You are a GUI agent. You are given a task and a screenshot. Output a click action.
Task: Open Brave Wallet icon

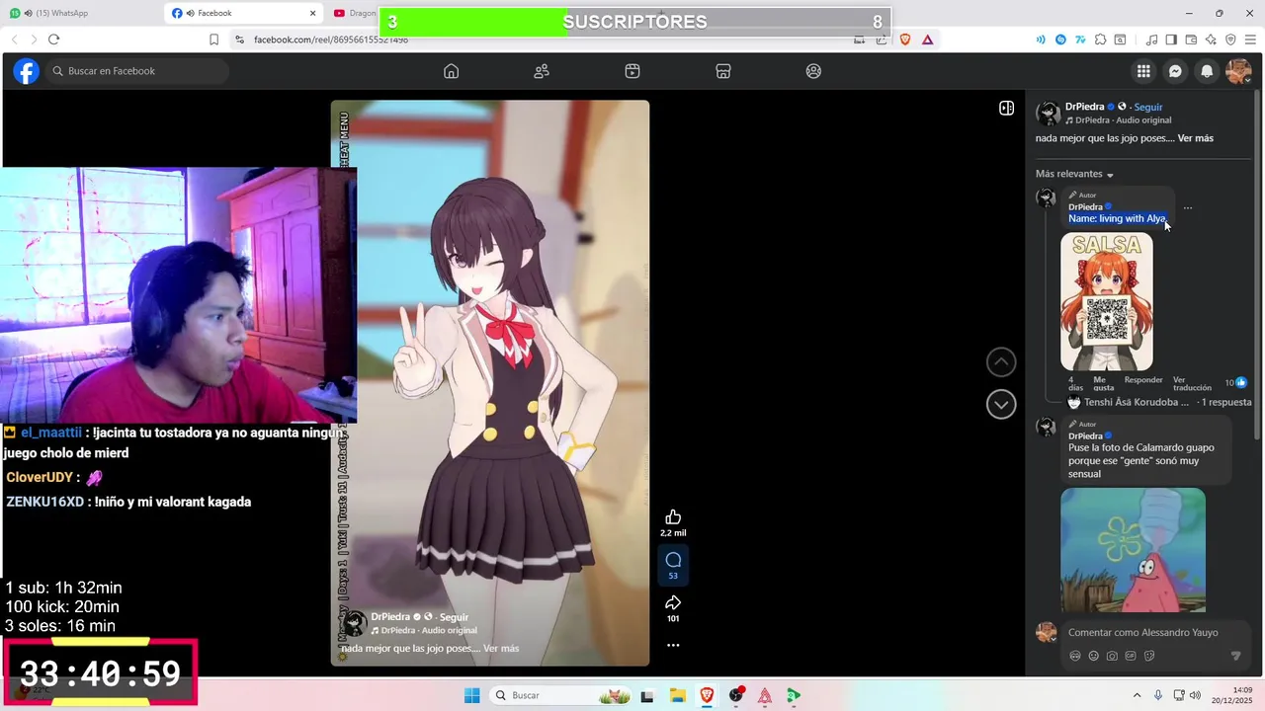pos(1191,39)
